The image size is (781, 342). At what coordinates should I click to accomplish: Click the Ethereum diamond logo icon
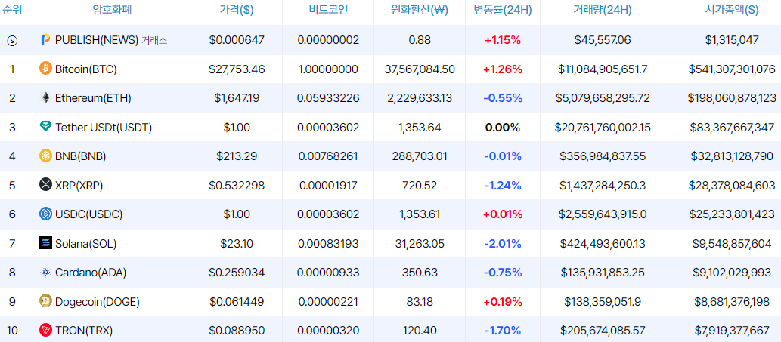45,98
